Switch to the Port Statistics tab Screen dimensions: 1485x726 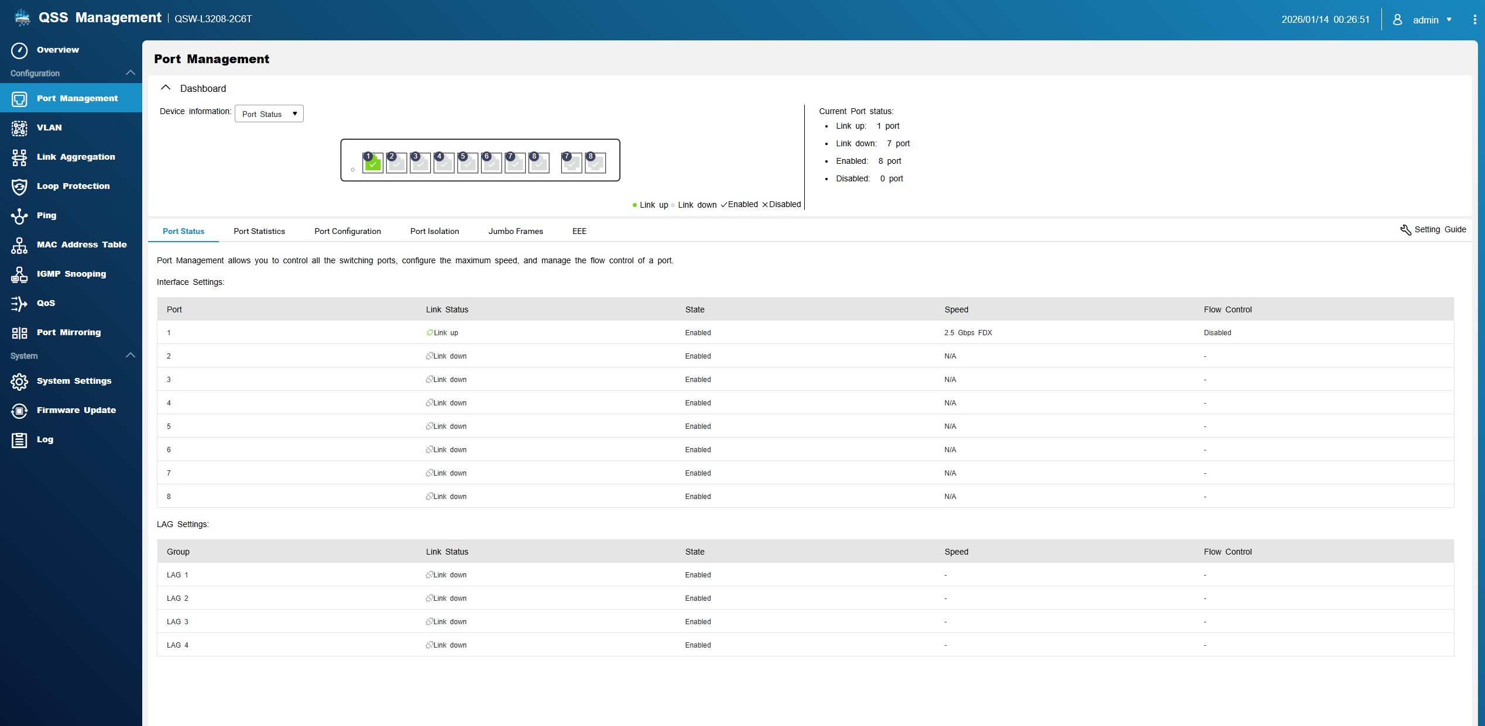259,232
